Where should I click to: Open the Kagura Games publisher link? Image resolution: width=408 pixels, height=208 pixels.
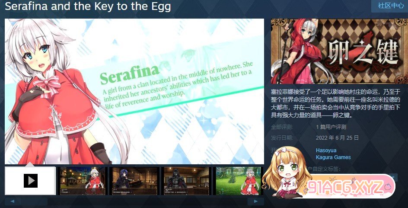click(x=333, y=157)
